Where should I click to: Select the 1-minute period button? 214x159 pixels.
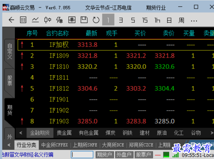pyautogui.click(x=108, y=20)
